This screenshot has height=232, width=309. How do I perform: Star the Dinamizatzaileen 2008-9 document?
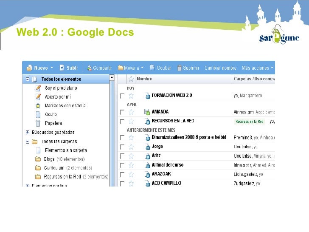pyautogui.click(x=131, y=138)
